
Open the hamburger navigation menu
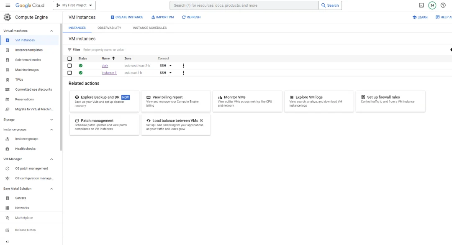[x=8, y=5]
